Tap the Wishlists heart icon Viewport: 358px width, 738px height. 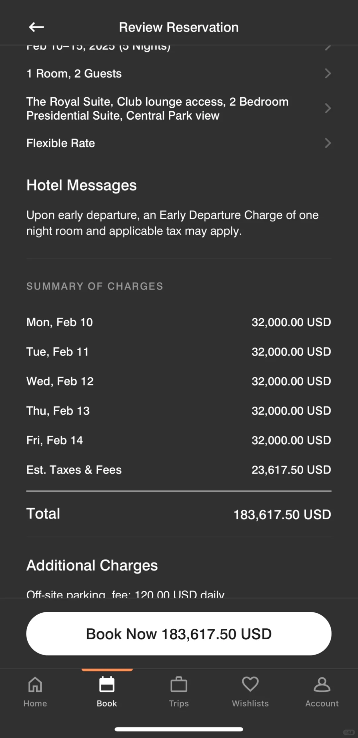[250, 684]
